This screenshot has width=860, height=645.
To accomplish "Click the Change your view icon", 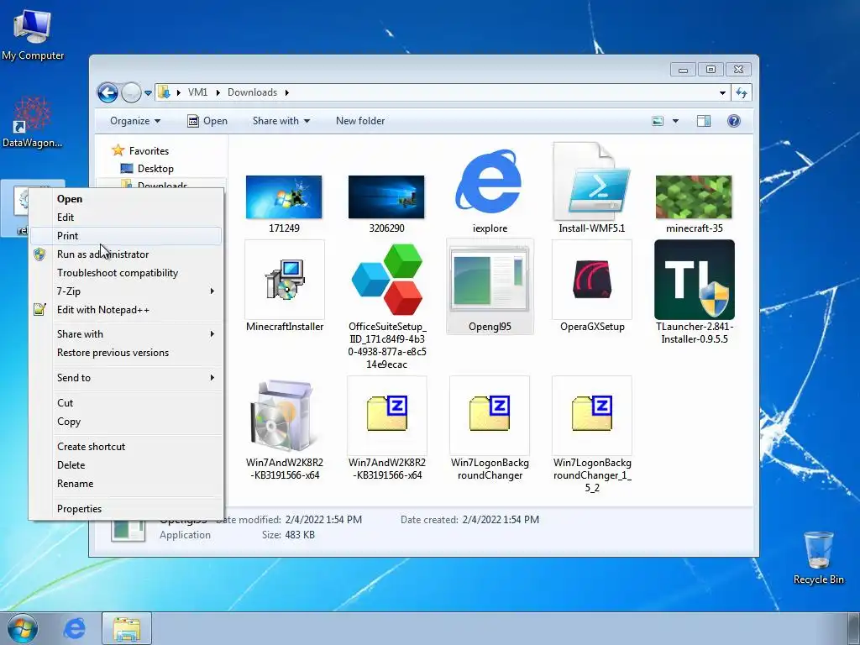I will click(658, 121).
